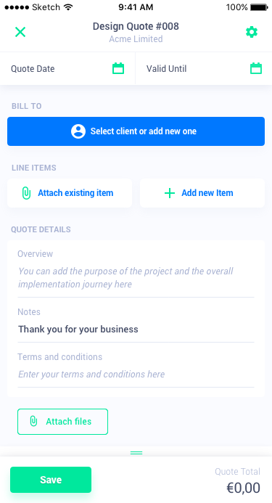Edit the Notes field text
272x503 pixels.
click(136, 329)
